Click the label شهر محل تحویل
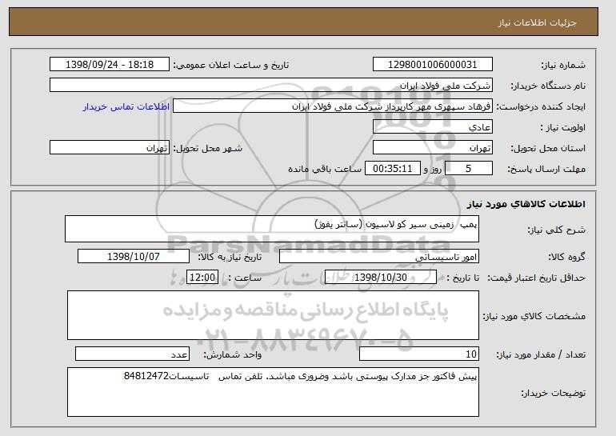 click(208, 148)
